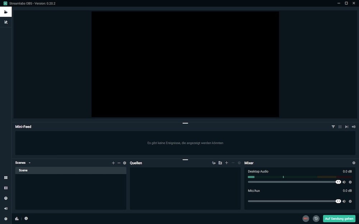Click the notifications info icon at the bottom
The height and width of the screenshot is (224, 359).
click(26, 218)
